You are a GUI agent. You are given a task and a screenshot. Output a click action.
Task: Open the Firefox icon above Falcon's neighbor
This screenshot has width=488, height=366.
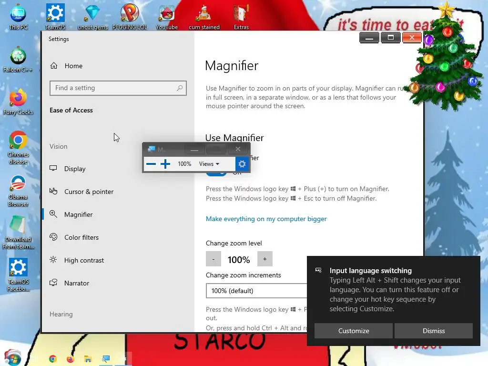click(x=18, y=102)
